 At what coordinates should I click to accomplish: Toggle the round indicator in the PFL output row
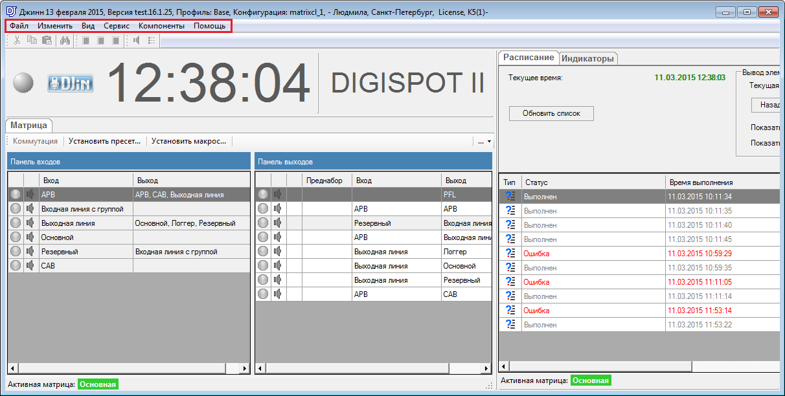point(263,194)
